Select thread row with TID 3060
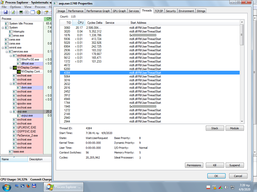 point(150,28)
